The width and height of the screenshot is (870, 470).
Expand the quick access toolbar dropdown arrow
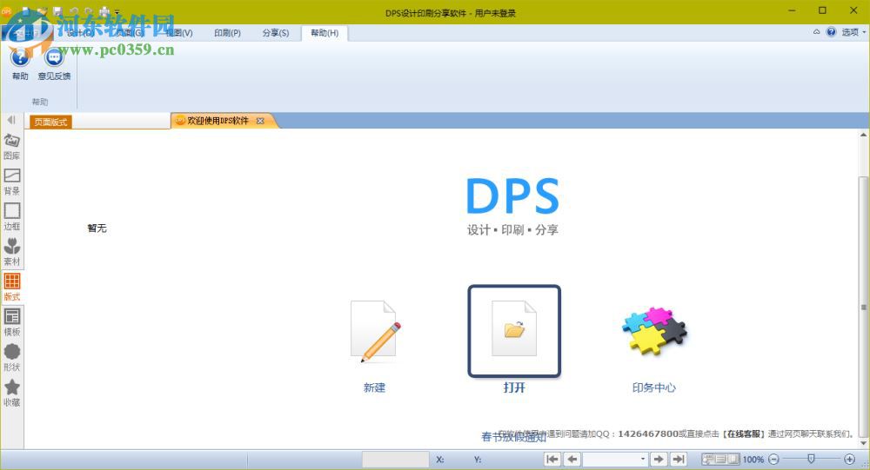tap(117, 11)
